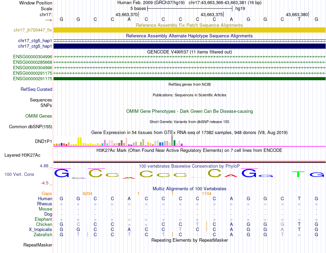Click 'Short Genetic Variants from dbSNP release 155'

click(189, 122)
